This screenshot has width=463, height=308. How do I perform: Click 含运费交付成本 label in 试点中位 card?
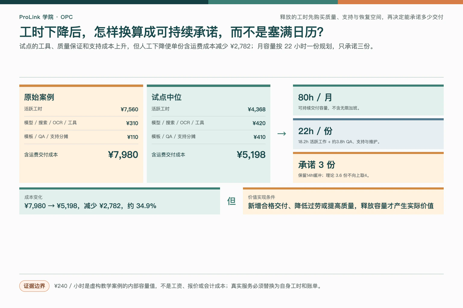[x=168, y=155]
